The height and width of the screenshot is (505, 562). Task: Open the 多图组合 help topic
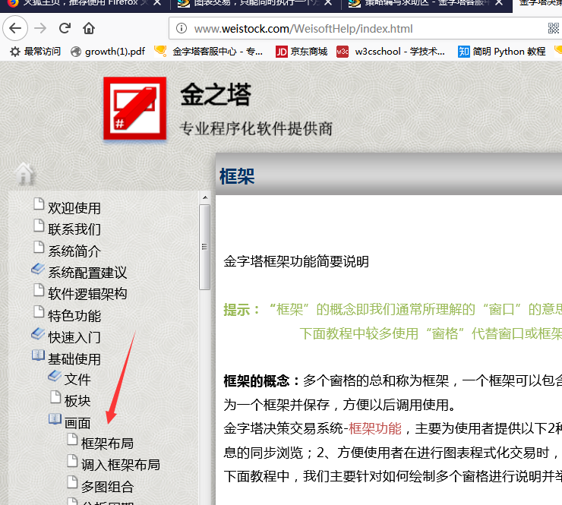107,487
